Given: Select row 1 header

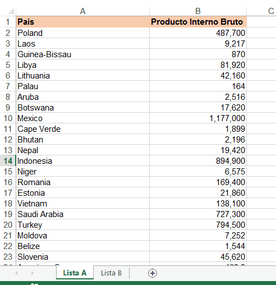Looking at the screenshot, I should 8,22.
